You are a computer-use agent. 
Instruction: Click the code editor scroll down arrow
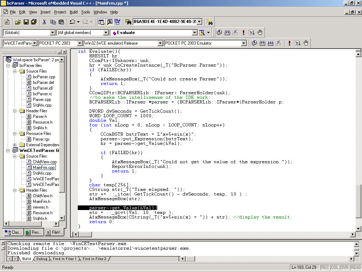pyautogui.click(x=358, y=228)
